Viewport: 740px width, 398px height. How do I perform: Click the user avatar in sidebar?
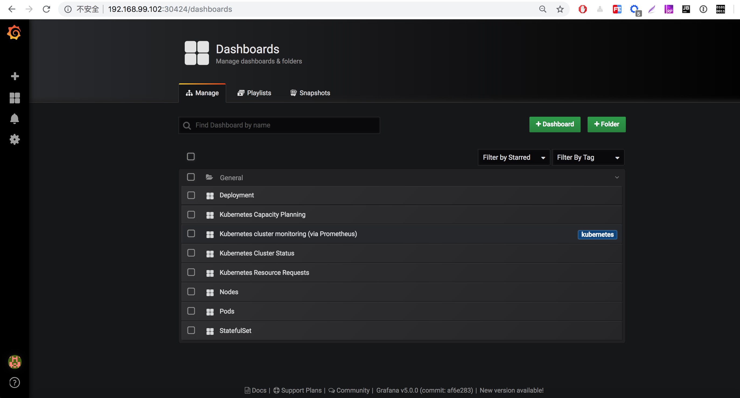pos(15,361)
